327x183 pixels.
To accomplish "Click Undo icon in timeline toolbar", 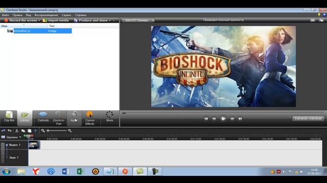I will [x=4, y=131].
